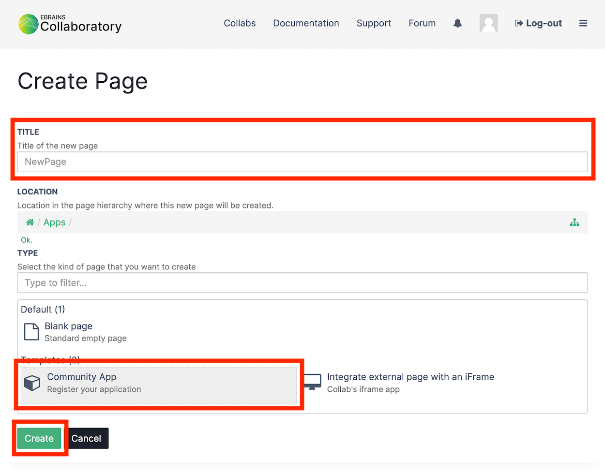Open the page hierarchy tree icon
Viewport: 605px width, 475px height.
pyautogui.click(x=575, y=222)
